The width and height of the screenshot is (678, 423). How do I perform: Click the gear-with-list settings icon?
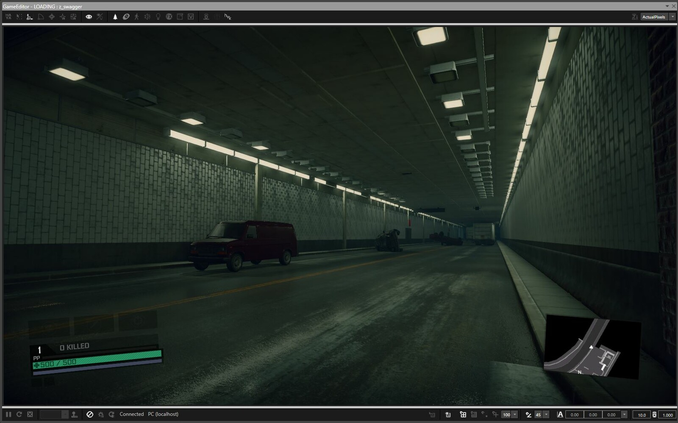[x=101, y=415]
